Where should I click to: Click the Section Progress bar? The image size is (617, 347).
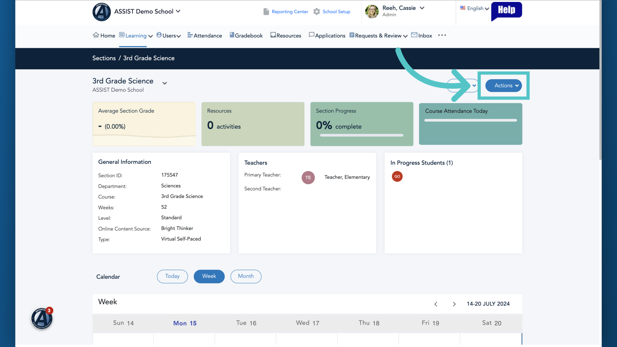pyautogui.click(x=362, y=135)
